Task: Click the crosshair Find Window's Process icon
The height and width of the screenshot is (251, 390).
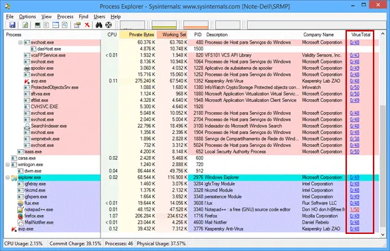Action: pyautogui.click(x=108, y=25)
